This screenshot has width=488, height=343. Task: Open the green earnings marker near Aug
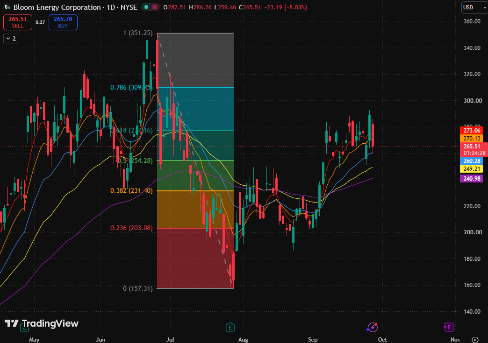[230, 327]
